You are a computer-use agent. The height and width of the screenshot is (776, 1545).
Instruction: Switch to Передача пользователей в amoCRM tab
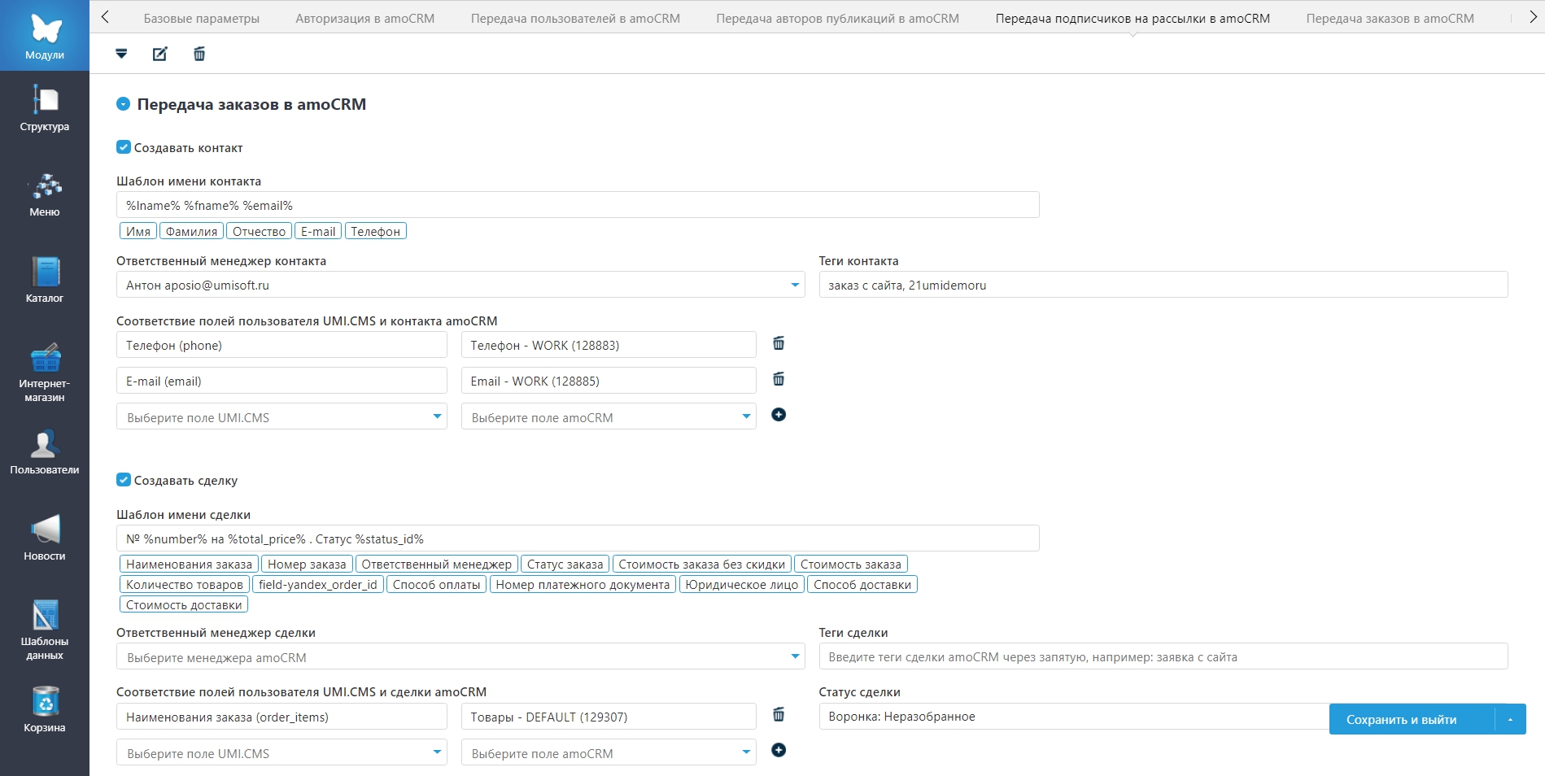(575, 18)
